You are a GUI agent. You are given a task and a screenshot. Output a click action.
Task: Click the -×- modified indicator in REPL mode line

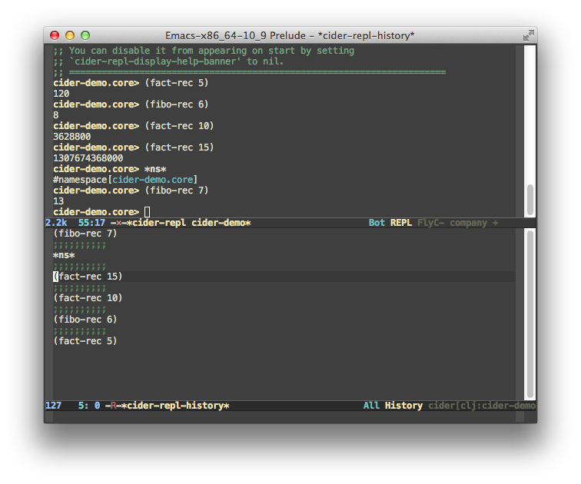pos(117,223)
